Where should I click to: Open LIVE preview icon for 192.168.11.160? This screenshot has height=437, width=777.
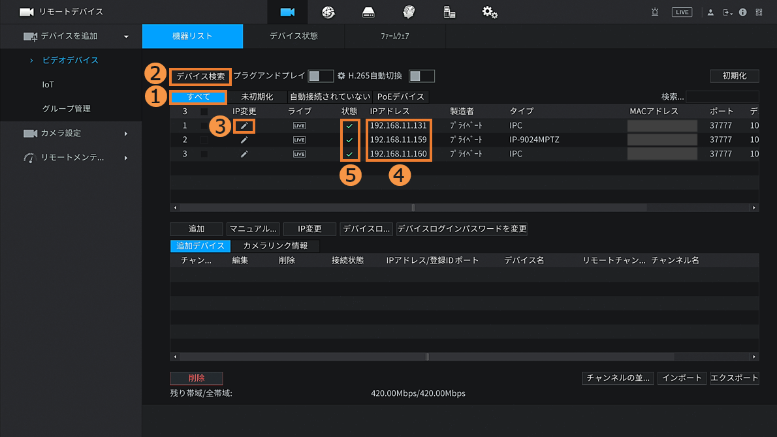click(299, 154)
